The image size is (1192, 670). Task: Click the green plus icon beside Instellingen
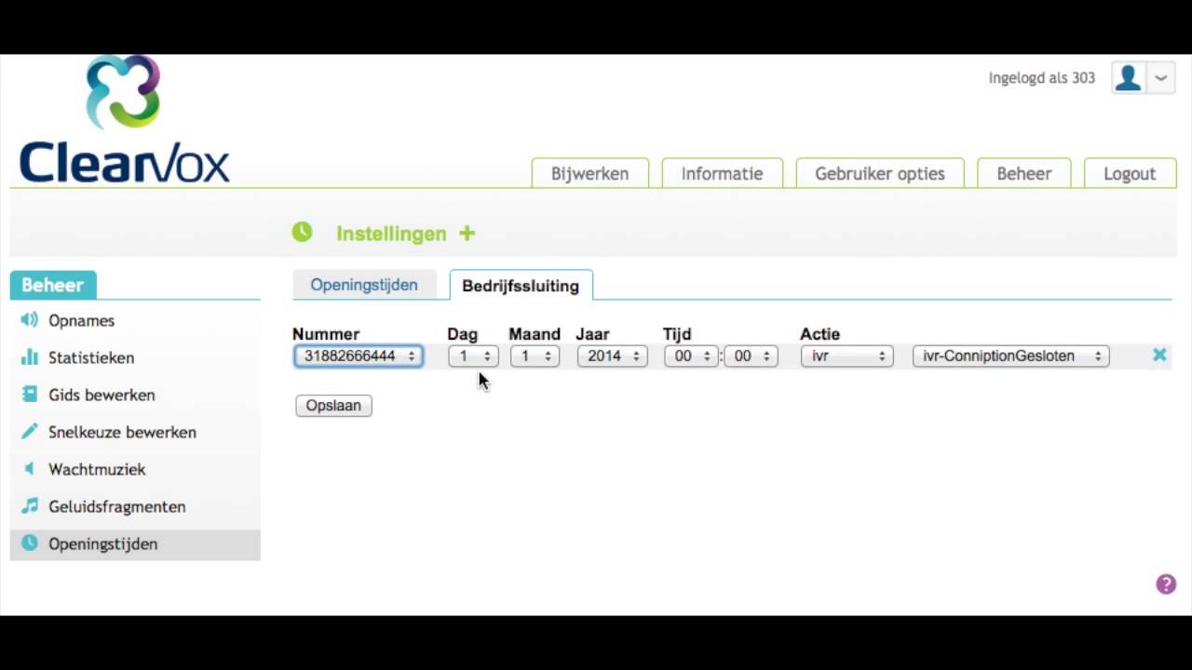[467, 234]
